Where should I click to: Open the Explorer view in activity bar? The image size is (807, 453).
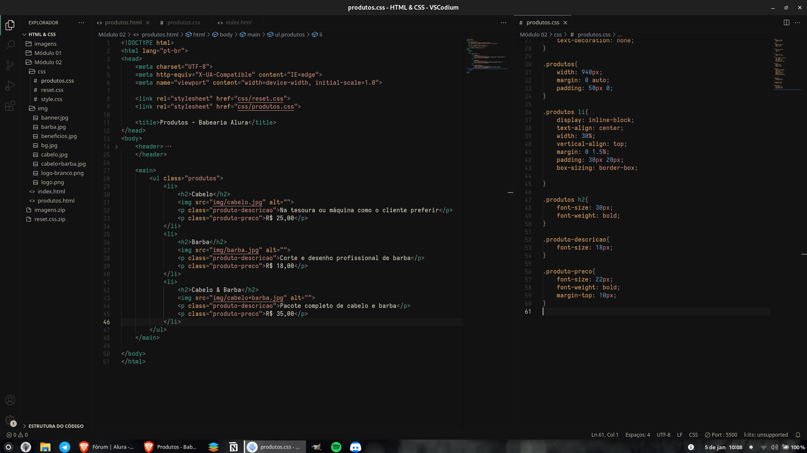coord(10,25)
